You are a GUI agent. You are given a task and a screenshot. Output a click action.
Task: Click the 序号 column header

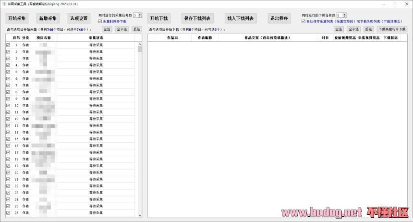(x=16, y=38)
